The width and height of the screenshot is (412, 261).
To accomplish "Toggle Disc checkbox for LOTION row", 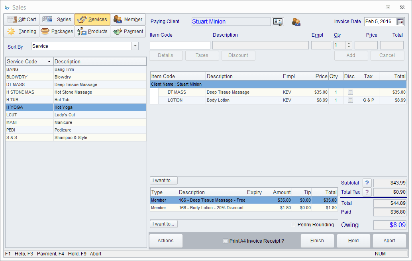I will coord(350,100).
